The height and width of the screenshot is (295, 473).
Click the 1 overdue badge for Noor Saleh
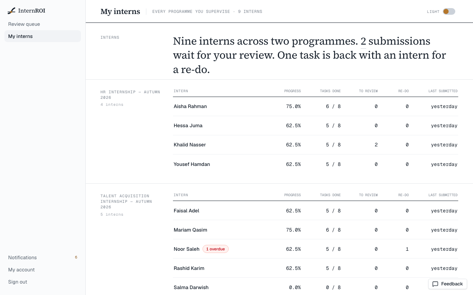pyautogui.click(x=215, y=249)
